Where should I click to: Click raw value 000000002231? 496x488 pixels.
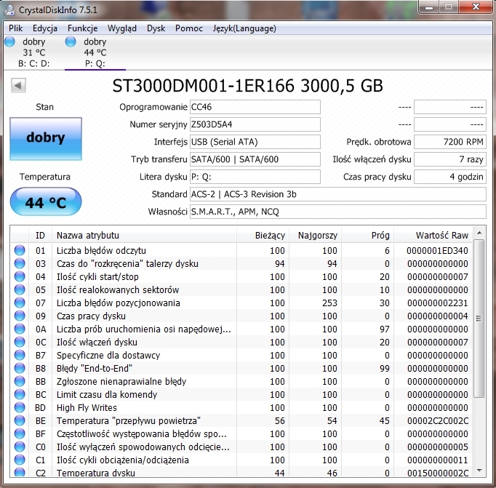pyautogui.click(x=437, y=303)
